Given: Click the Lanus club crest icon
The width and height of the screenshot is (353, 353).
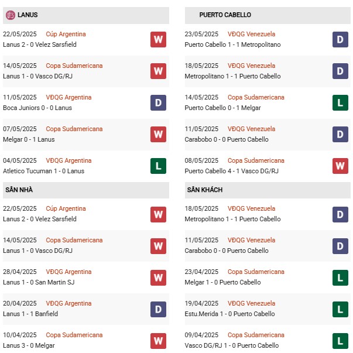Looking at the screenshot, I should 11,15.
